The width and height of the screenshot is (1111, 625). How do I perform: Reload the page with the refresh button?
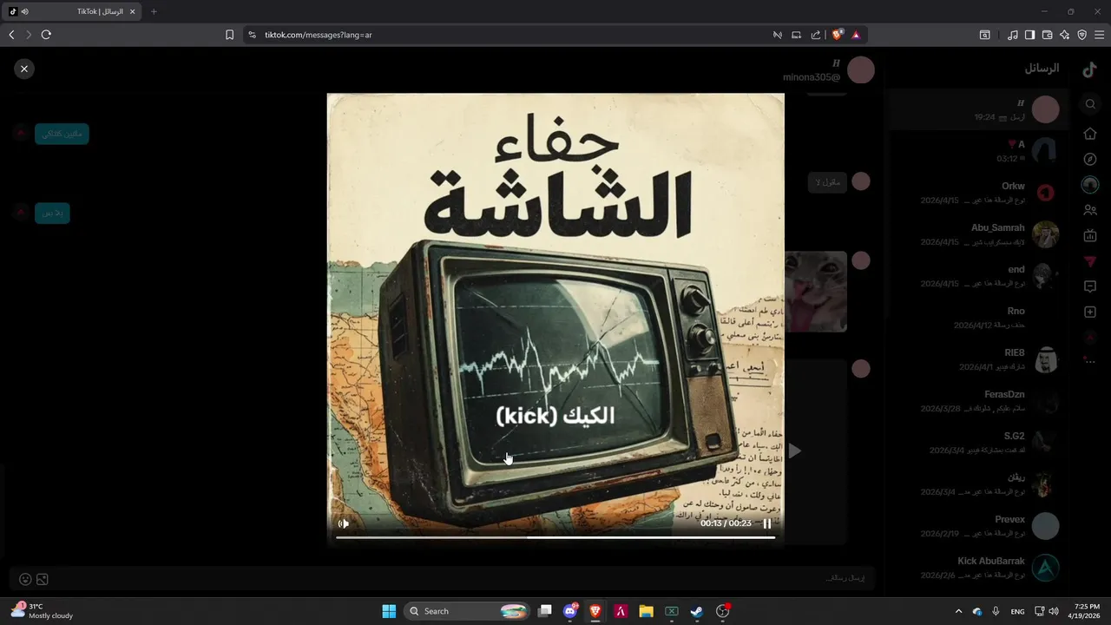coord(46,35)
